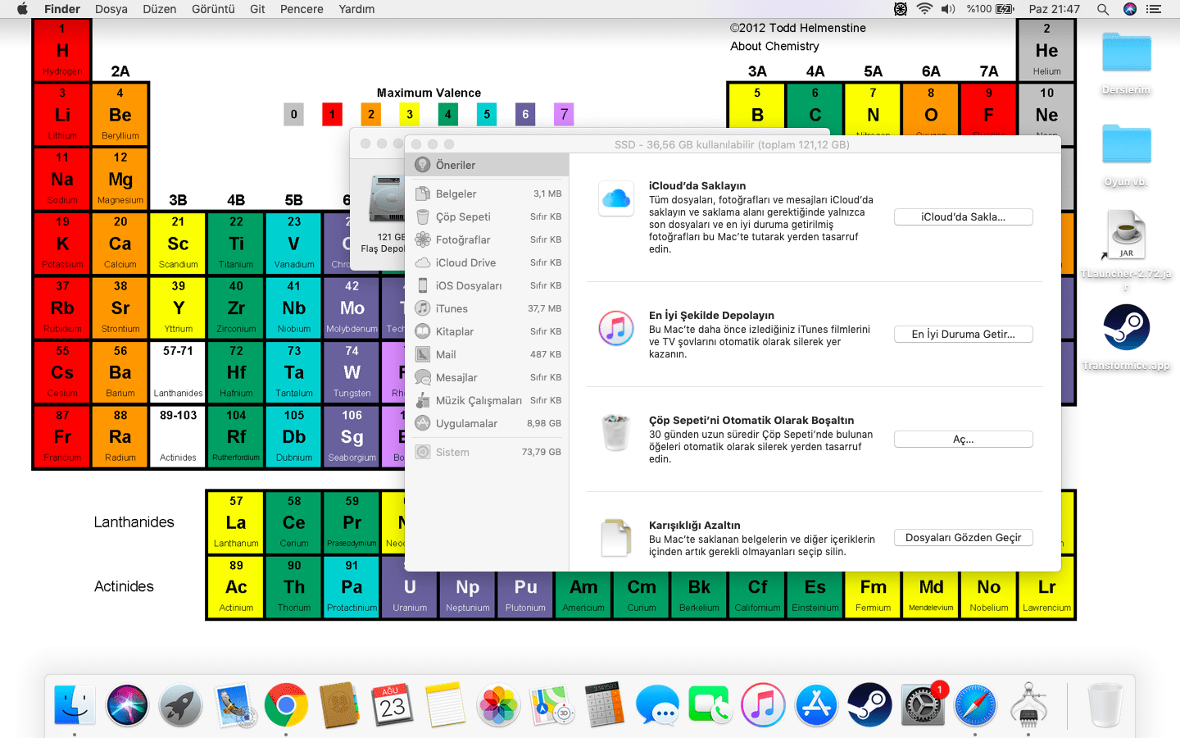The image size is (1180, 738).
Task: Click Siri icon in the menu bar
Action: [x=1130, y=9]
